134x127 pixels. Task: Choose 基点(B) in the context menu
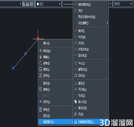55,83
